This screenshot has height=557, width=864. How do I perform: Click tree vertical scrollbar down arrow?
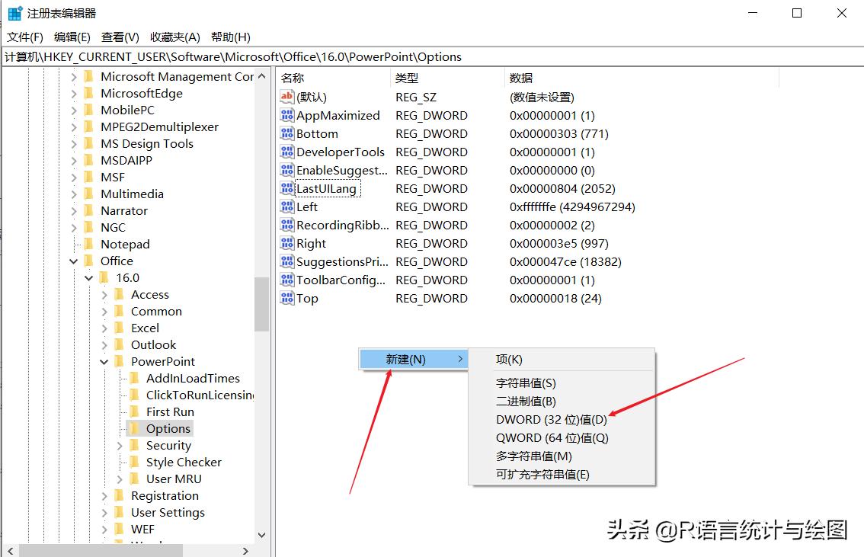pos(262,535)
